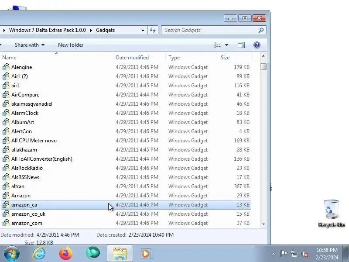Click the AirCompare gadget icon

pos(6,94)
